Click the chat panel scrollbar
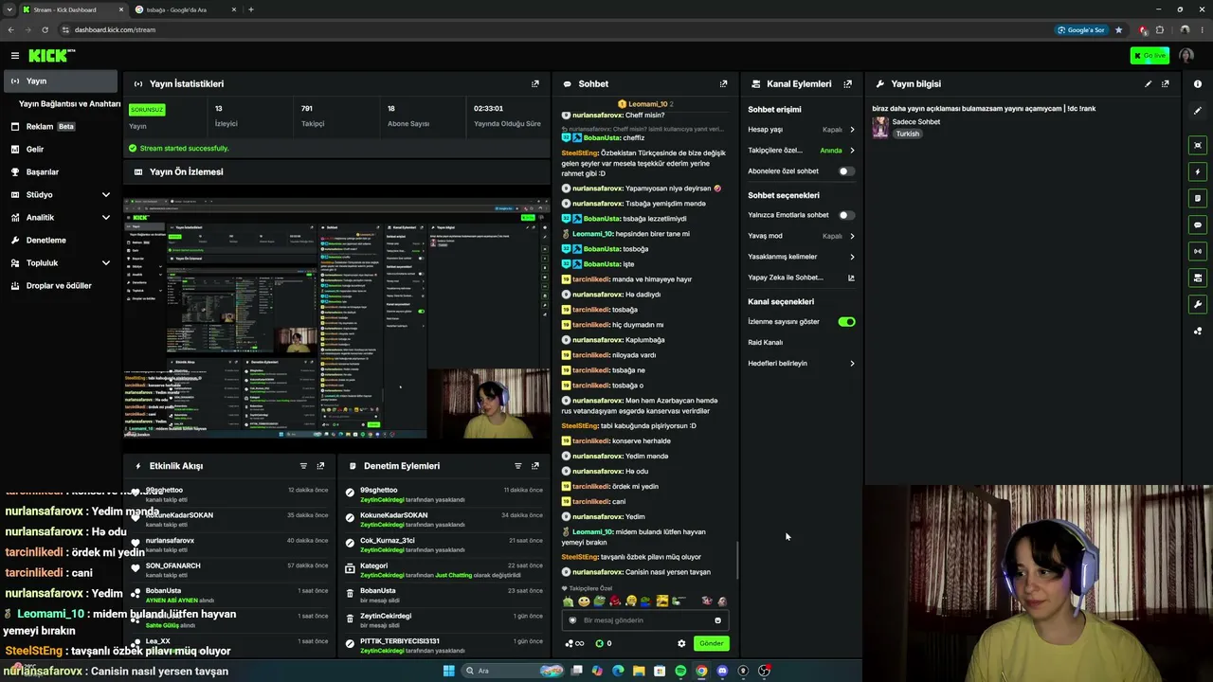This screenshot has height=682, width=1213. pos(738,560)
